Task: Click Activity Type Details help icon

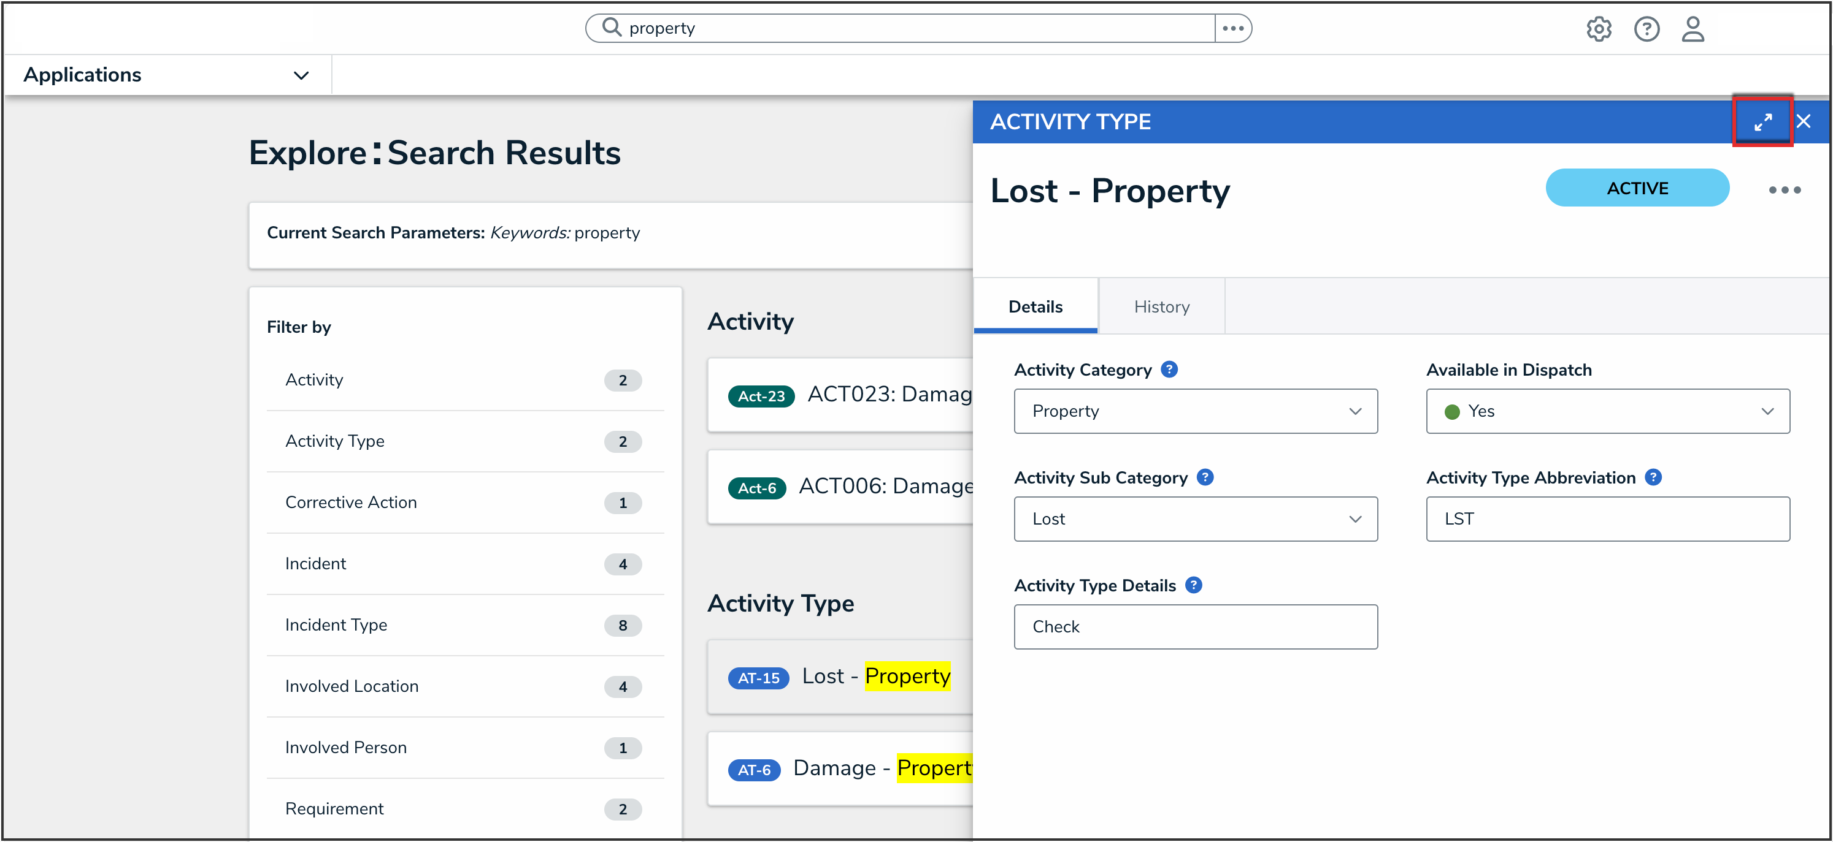Action: pos(1193,585)
